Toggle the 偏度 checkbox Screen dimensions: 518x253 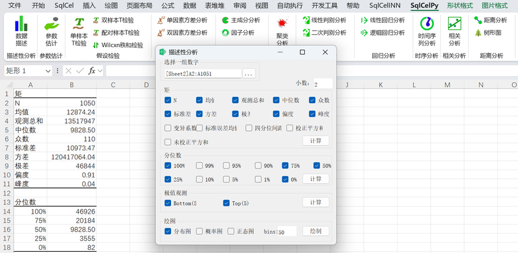pyautogui.click(x=276, y=114)
